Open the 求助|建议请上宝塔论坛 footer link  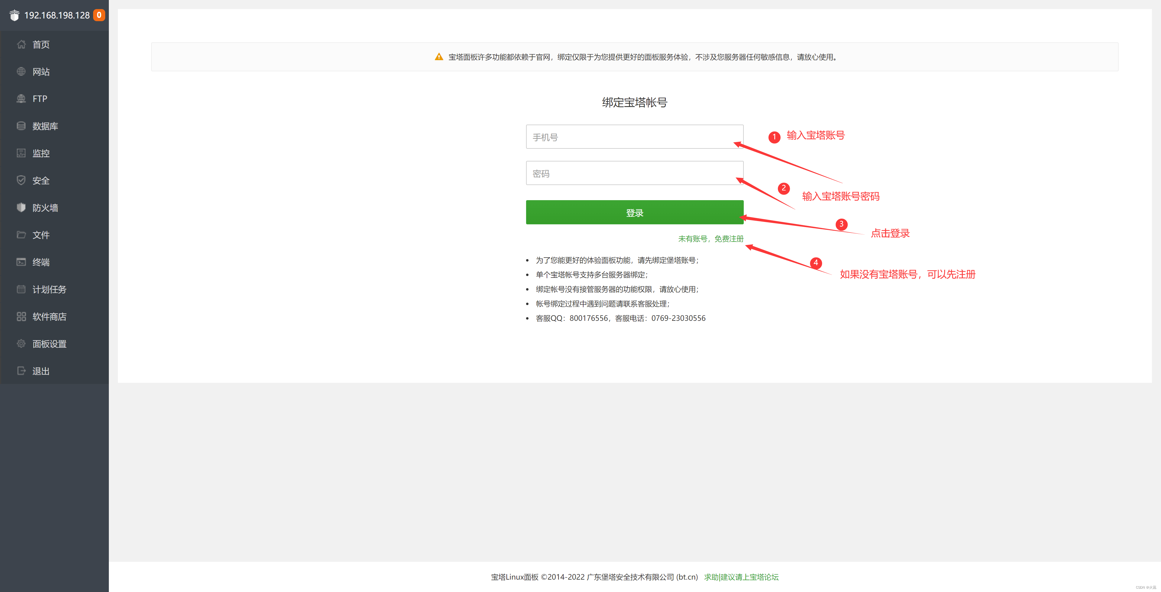pos(741,577)
